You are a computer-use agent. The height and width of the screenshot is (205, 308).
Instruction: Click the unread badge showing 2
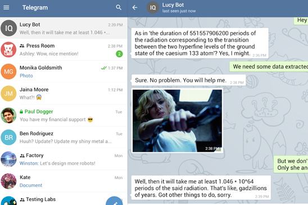click(x=119, y=54)
